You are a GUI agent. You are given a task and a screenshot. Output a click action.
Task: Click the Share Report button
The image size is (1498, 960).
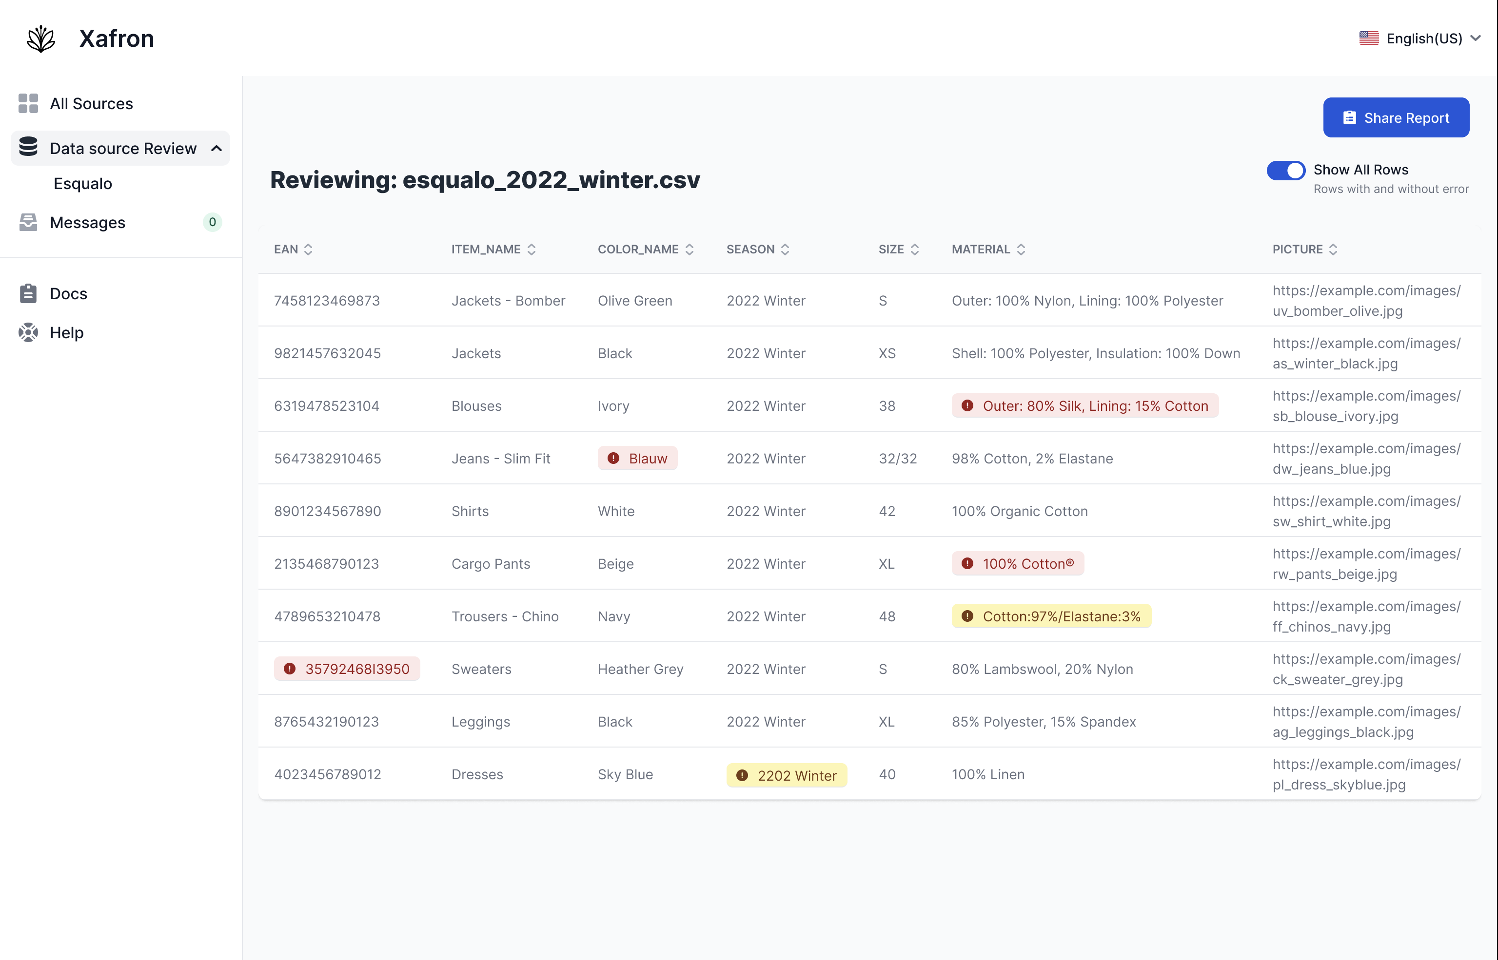pos(1396,117)
